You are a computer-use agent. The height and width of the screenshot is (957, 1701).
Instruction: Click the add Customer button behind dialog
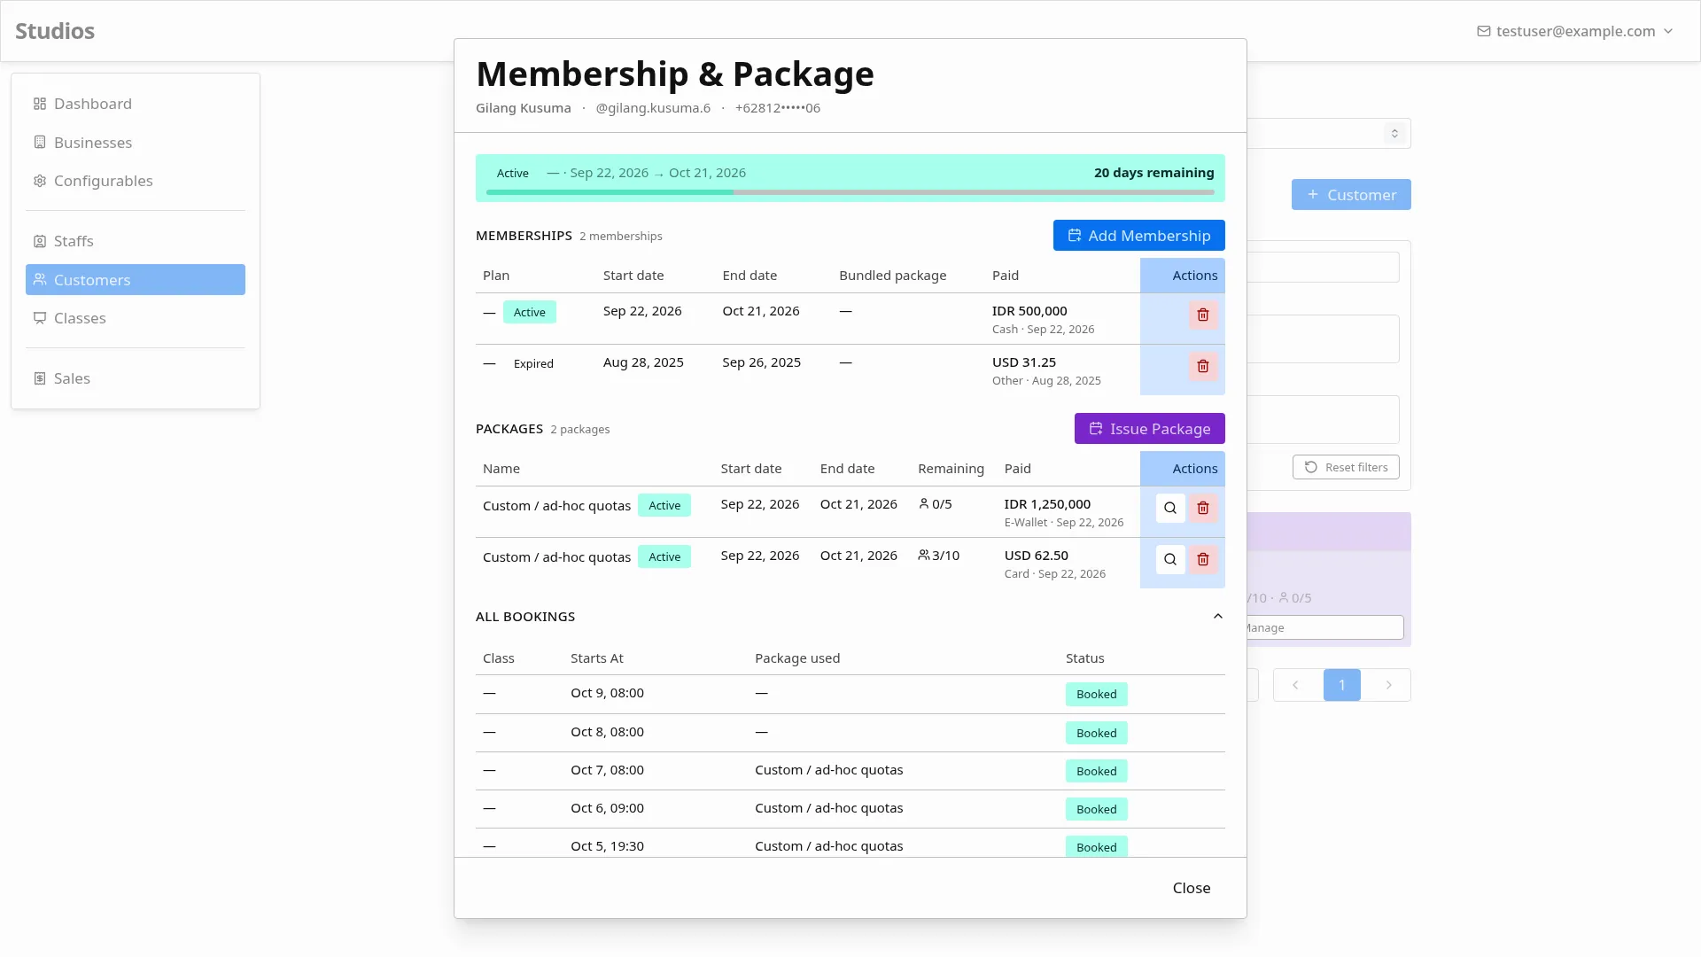coord(1351,195)
